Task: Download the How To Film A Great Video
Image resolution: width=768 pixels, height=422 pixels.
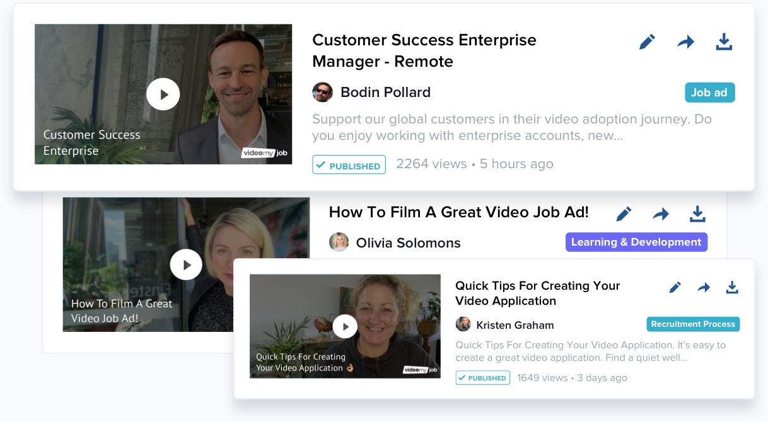Action: (x=697, y=214)
